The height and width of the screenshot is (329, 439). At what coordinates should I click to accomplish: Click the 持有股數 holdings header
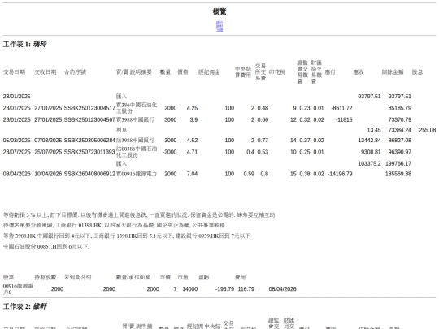46,277
